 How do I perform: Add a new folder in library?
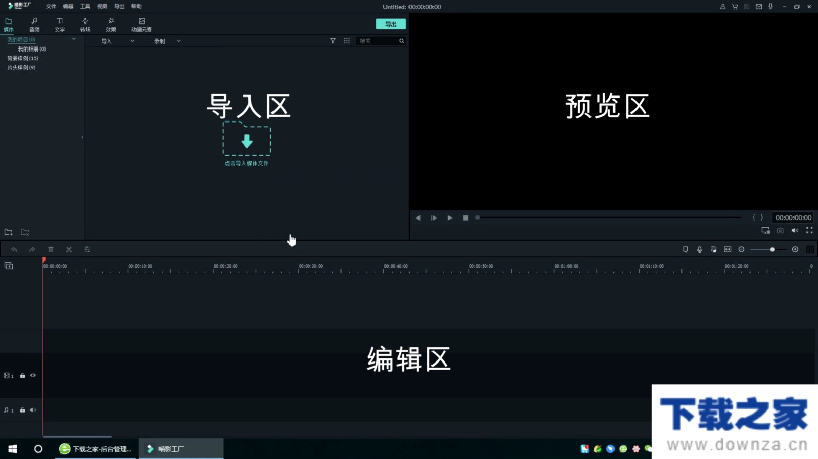tap(9, 232)
